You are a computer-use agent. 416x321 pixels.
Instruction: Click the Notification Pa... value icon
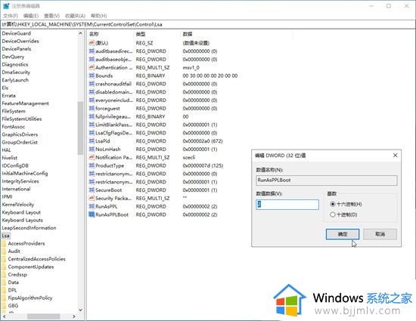point(92,157)
